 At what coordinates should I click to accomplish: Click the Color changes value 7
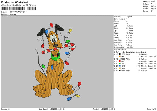[127, 19]
